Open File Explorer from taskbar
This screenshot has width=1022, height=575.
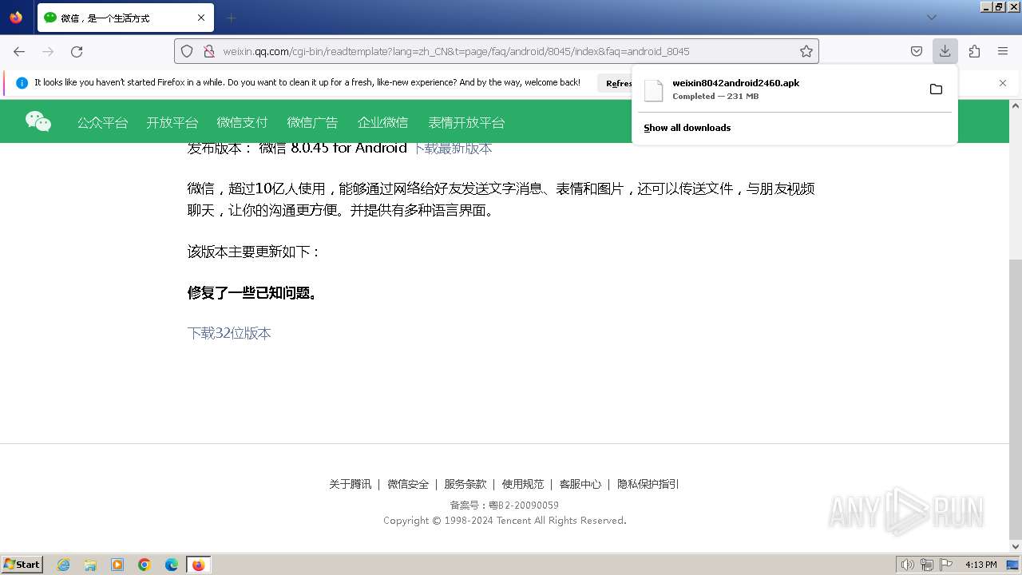tap(90, 565)
